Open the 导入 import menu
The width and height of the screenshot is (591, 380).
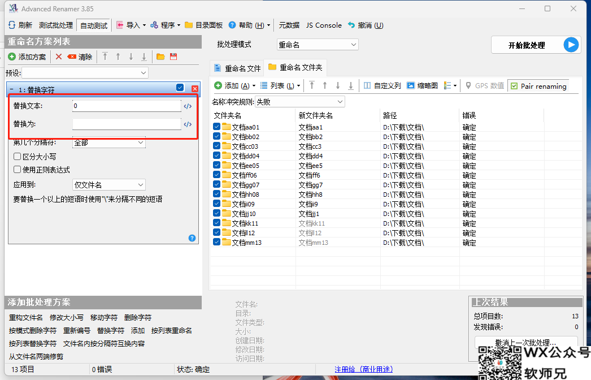[x=131, y=25]
